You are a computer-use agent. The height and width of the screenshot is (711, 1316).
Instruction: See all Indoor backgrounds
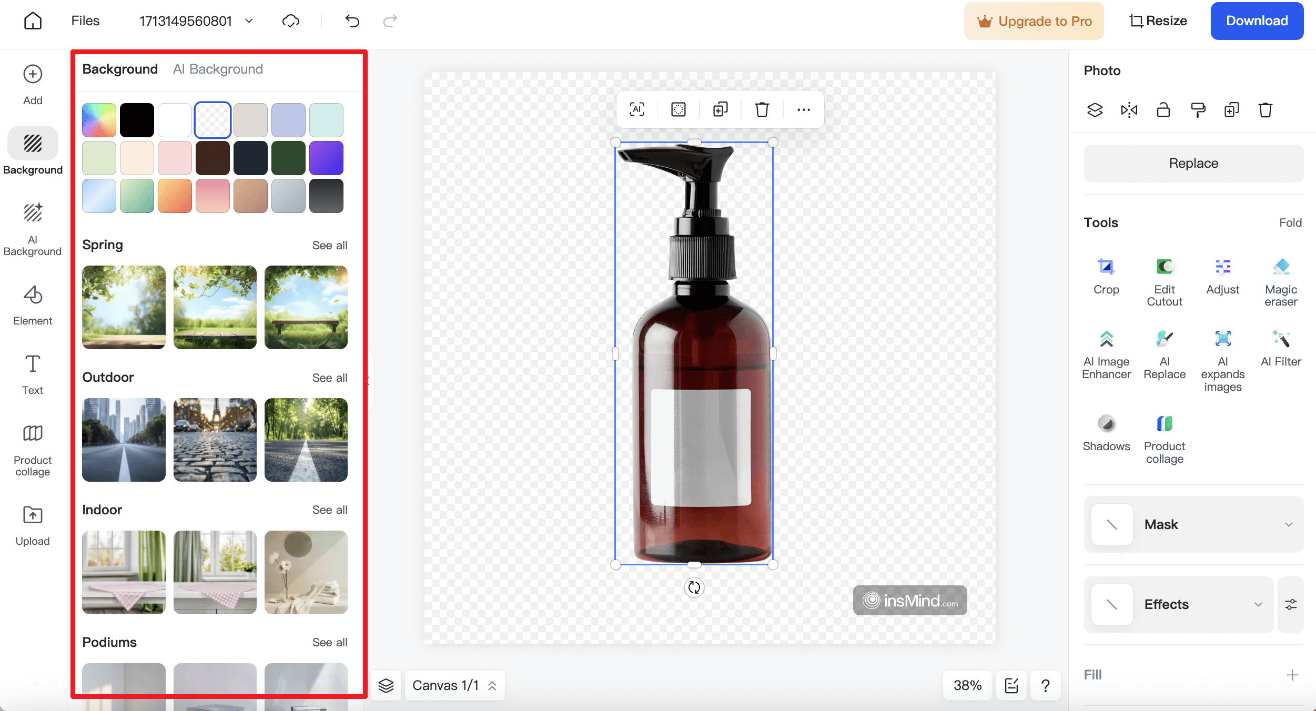point(330,510)
